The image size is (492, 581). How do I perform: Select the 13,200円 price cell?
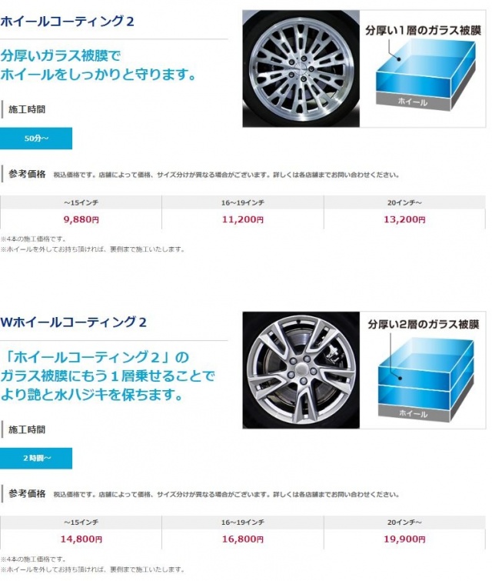[x=404, y=219]
